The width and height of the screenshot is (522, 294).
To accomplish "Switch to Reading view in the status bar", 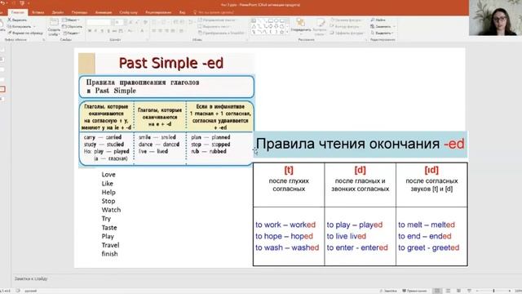I will [x=458, y=291].
